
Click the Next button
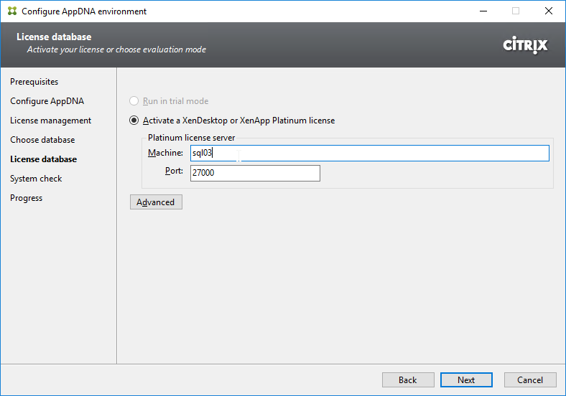click(466, 379)
